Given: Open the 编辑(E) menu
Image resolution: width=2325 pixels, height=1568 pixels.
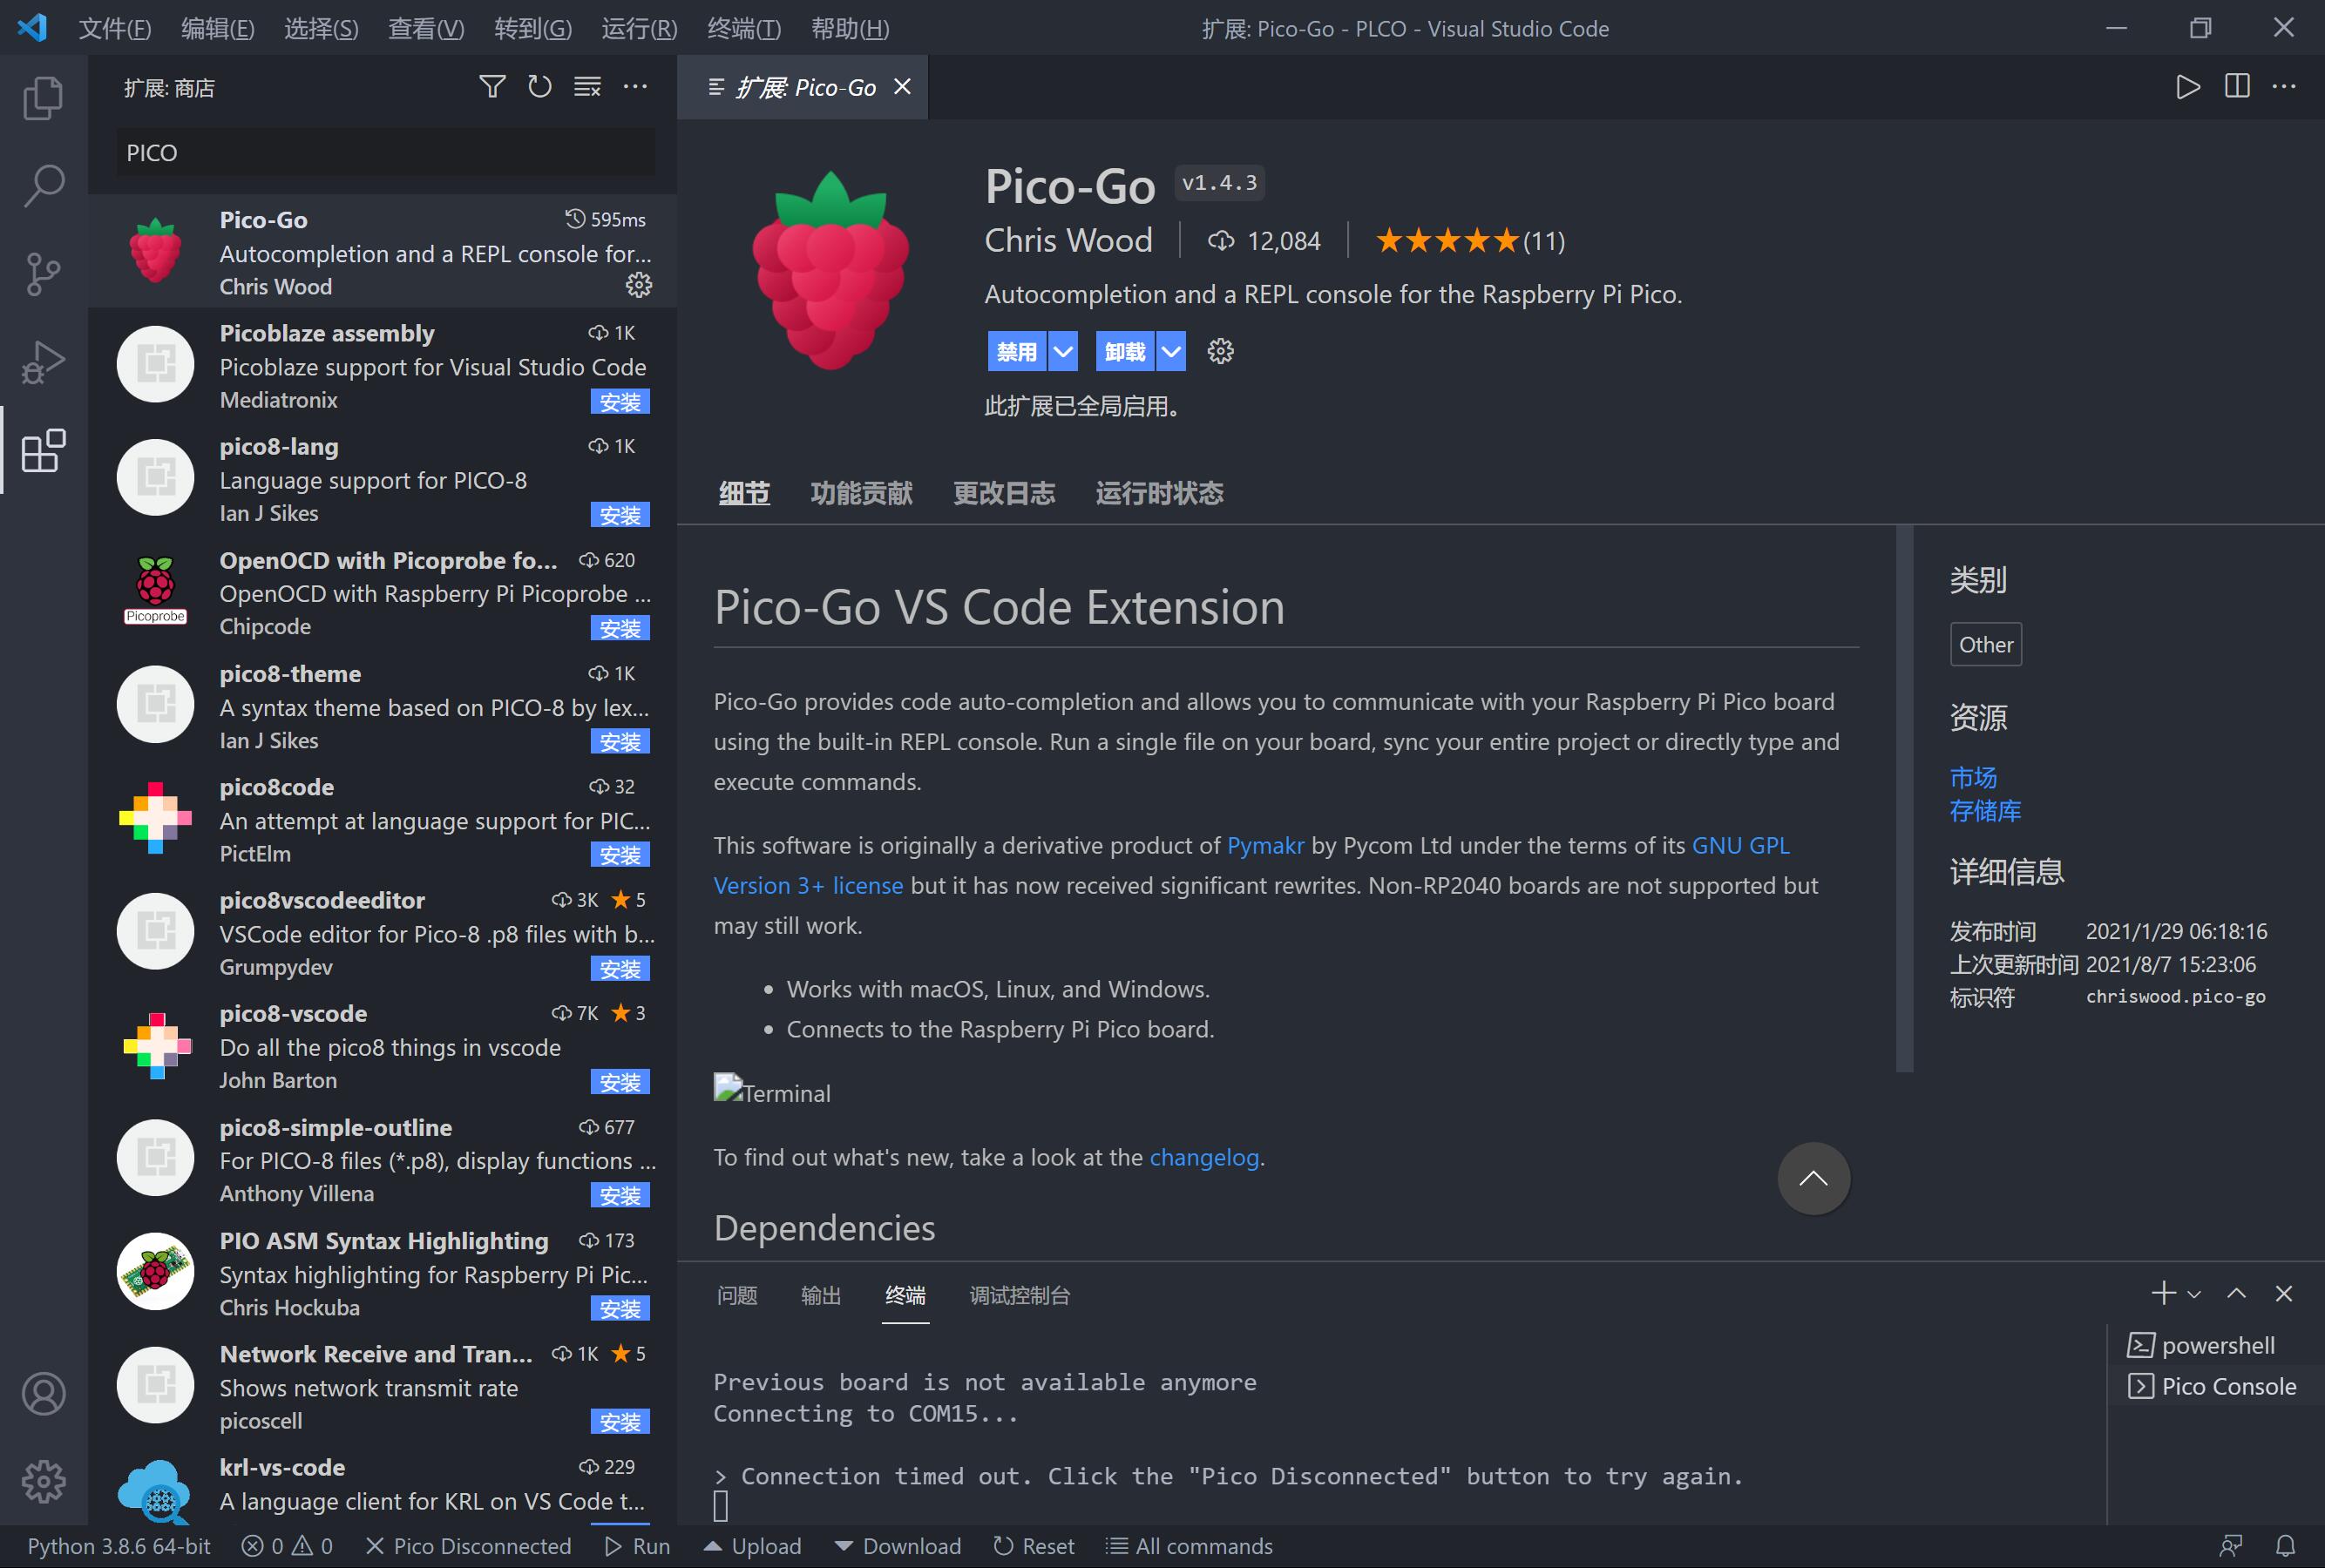Looking at the screenshot, I should [217, 28].
